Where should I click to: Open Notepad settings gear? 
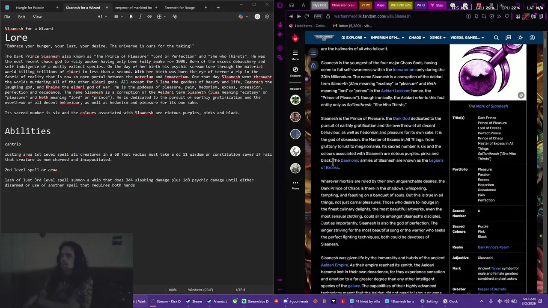pyautogui.click(x=267, y=17)
